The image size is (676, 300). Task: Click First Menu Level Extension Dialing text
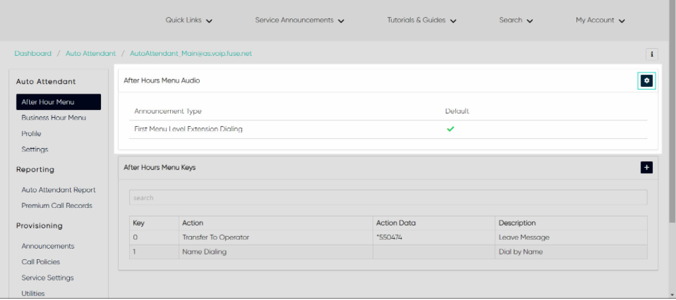(x=189, y=129)
